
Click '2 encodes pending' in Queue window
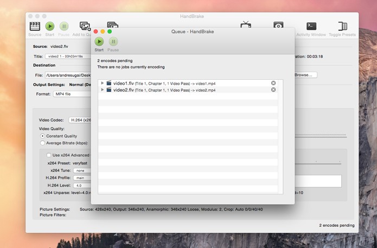pyautogui.click(x=115, y=61)
